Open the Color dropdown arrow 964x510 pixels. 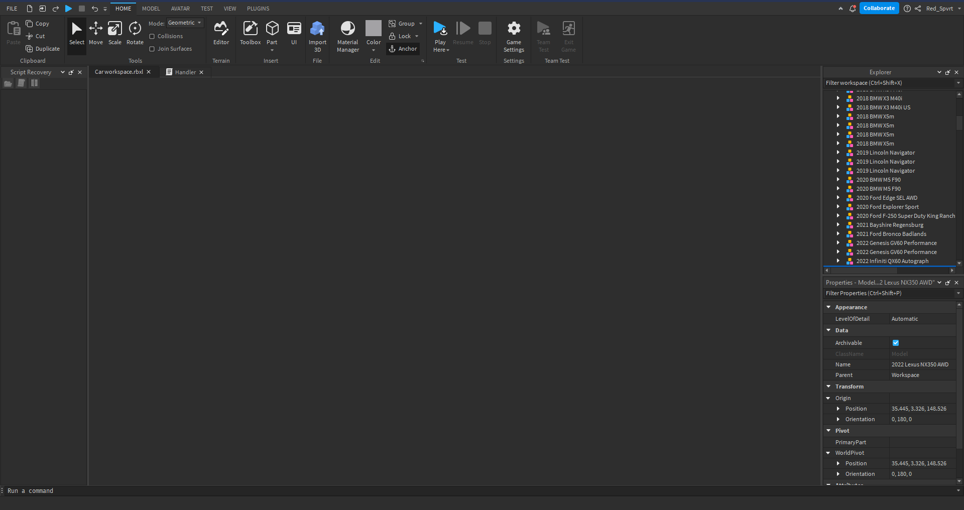click(x=374, y=50)
